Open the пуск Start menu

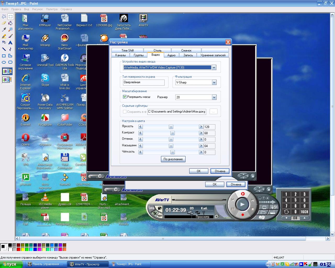[10, 264]
